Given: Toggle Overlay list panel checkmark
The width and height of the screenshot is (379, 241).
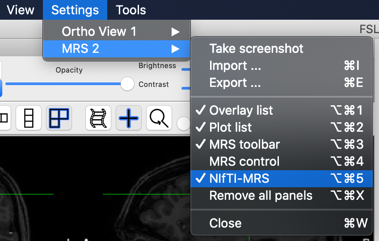Looking at the screenshot, I should (241, 110).
